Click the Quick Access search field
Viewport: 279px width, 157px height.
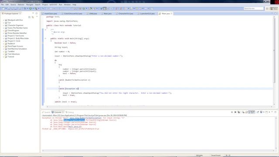(253, 9)
